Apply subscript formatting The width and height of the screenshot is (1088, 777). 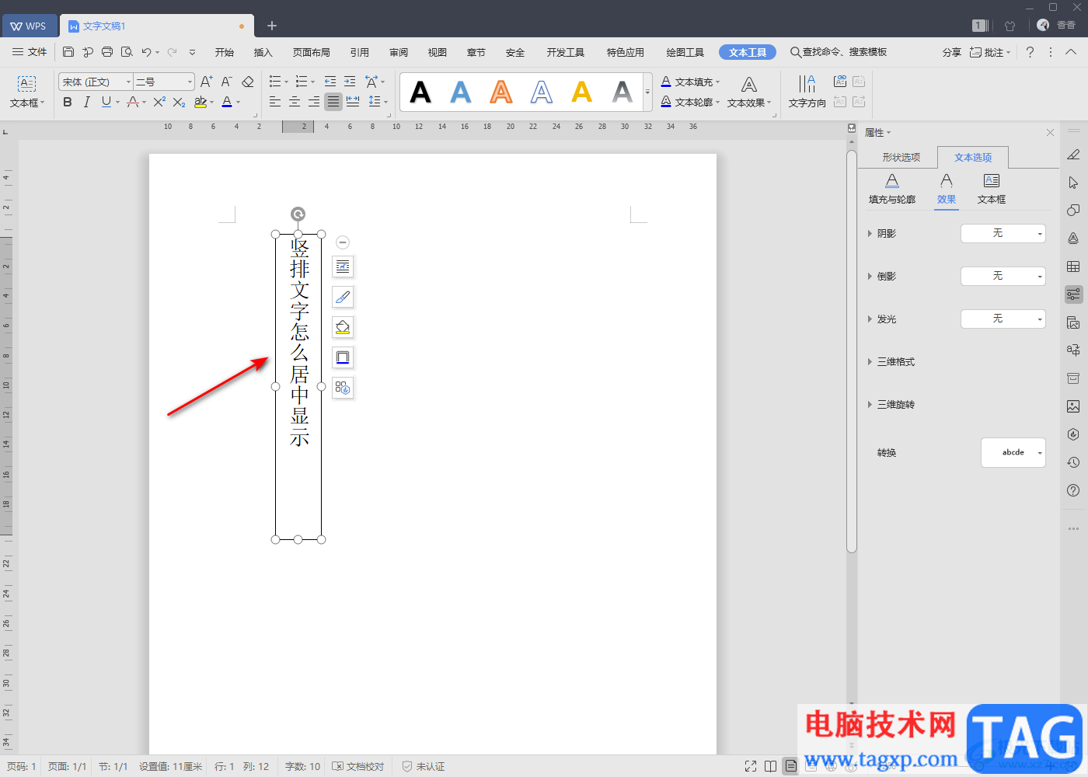click(180, 102)
